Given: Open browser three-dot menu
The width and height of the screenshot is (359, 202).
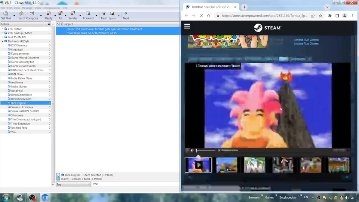Looking at the screenshot, I should [352, 16].
